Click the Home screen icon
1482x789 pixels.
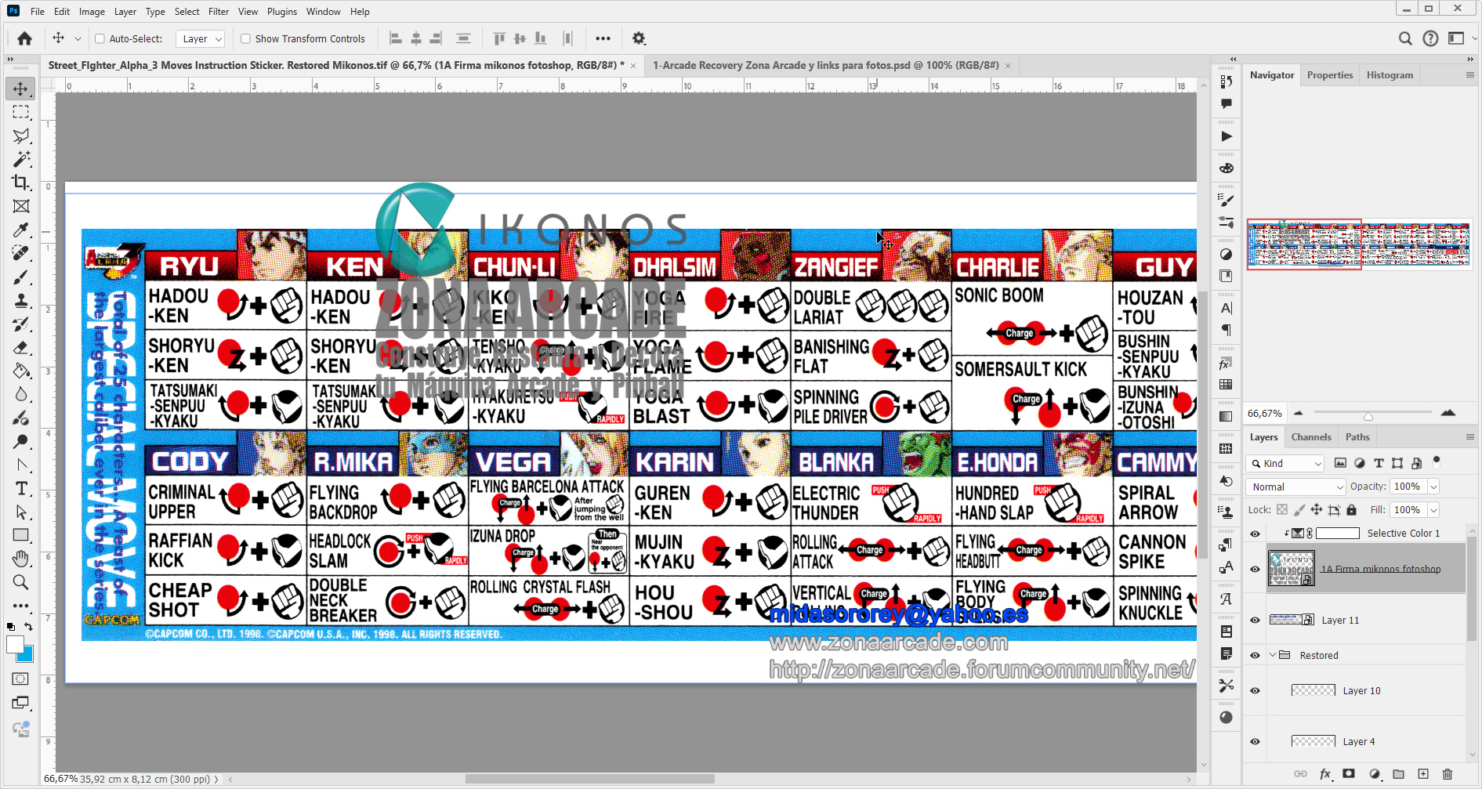point(24,38)
